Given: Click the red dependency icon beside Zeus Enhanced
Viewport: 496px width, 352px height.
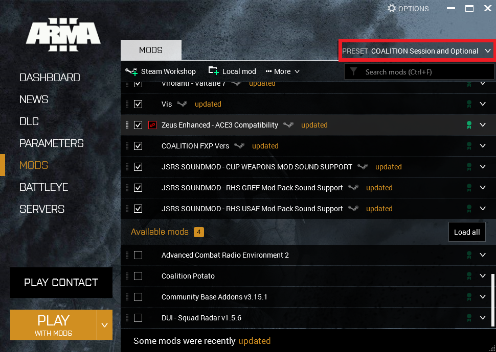Looking at the screenshot, I should [152, 125].
